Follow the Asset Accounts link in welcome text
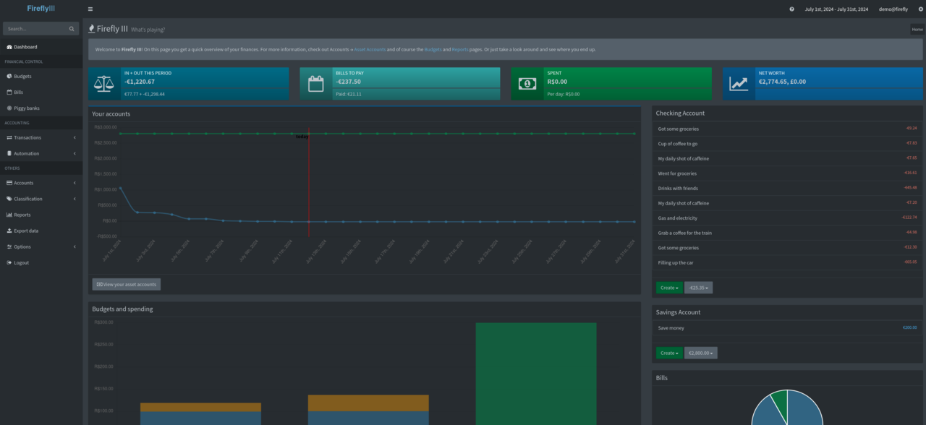Image resolution: width=926 pixels, height=425 pixels. coord(370,49)
